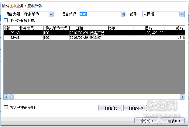Select the 销售产品 summary cell

[111, 33]
